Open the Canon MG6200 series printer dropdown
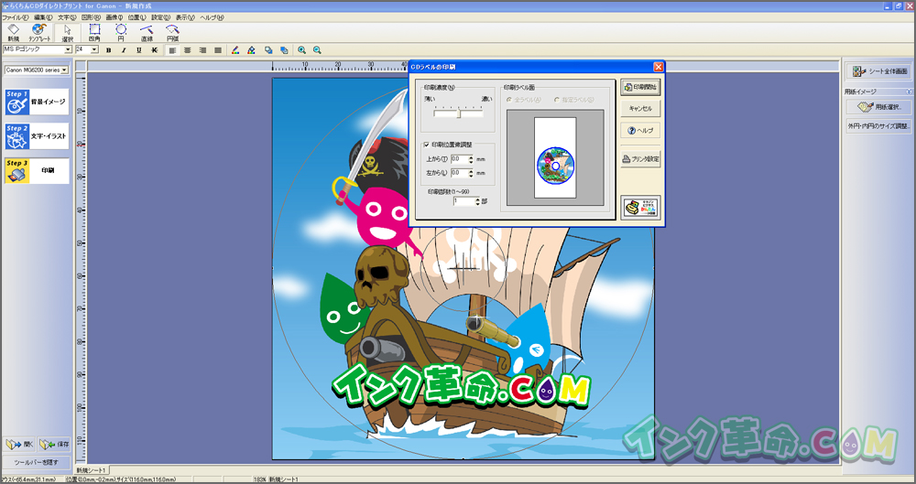This screenshot has height=484, width=916. point(64,70)
